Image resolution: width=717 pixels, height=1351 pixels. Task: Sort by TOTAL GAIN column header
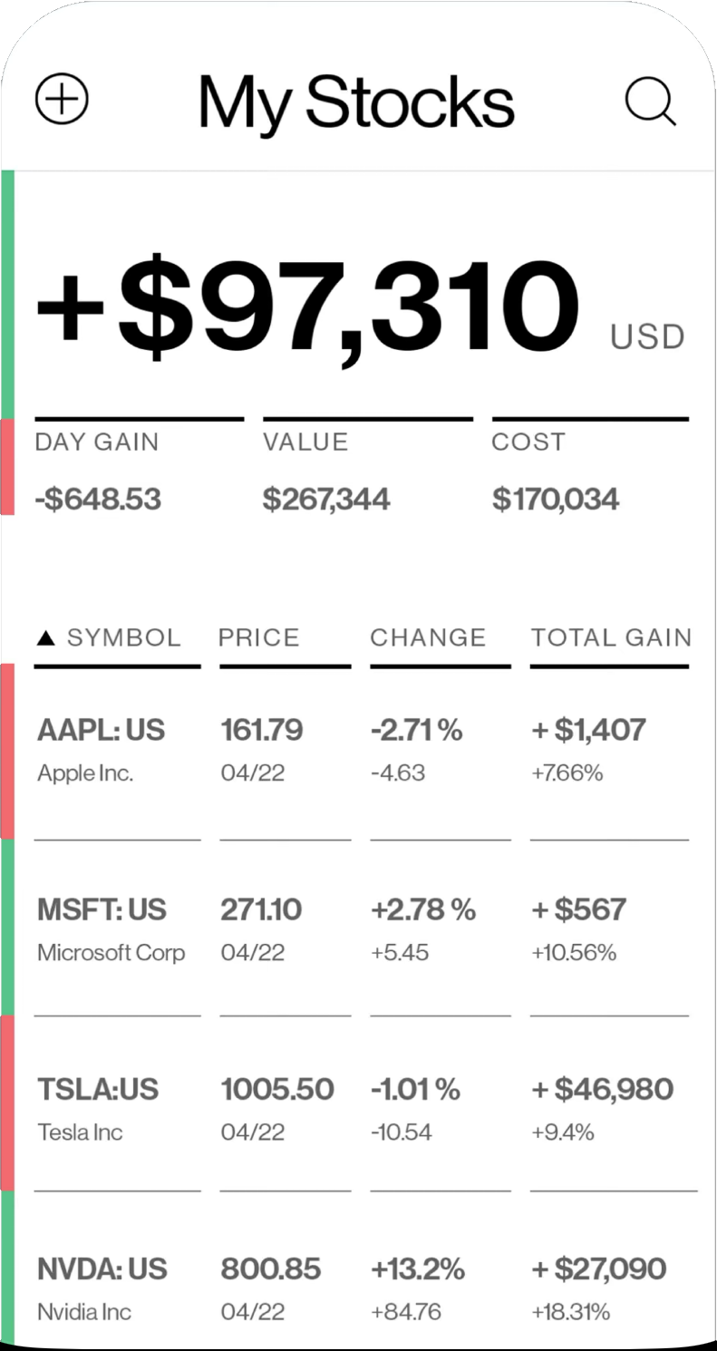tap(611, 637)
